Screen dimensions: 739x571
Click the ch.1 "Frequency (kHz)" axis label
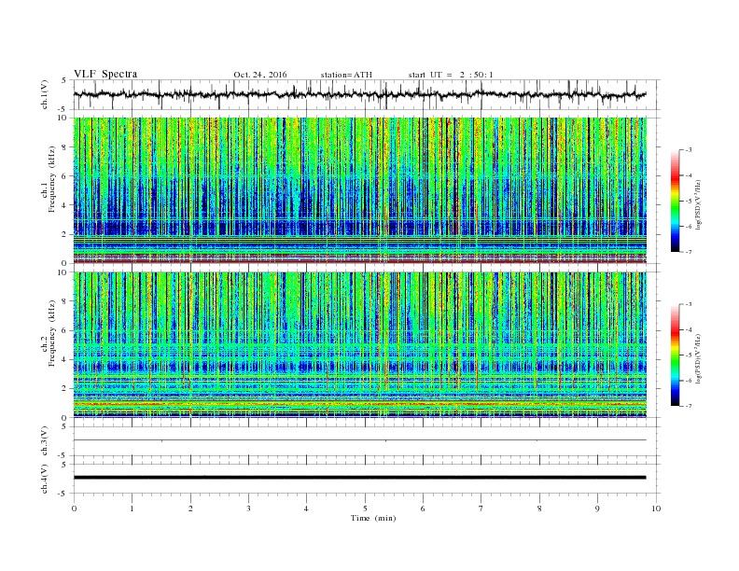[x=52, y=179]
